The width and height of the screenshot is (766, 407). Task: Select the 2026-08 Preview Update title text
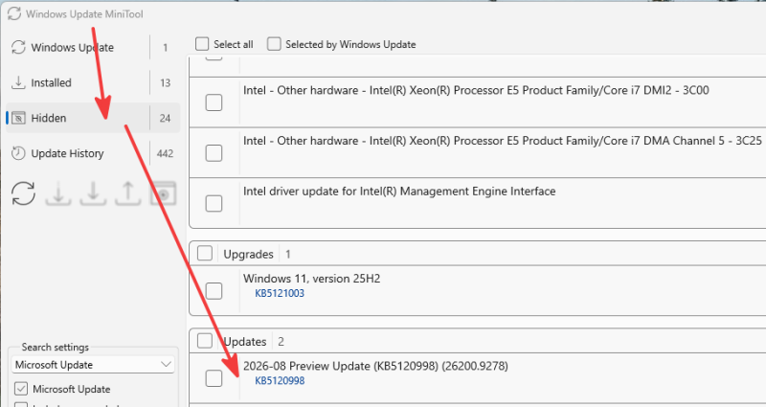(375, 366)
